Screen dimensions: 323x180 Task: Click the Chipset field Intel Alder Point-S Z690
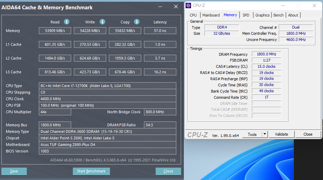pos(108,138)
